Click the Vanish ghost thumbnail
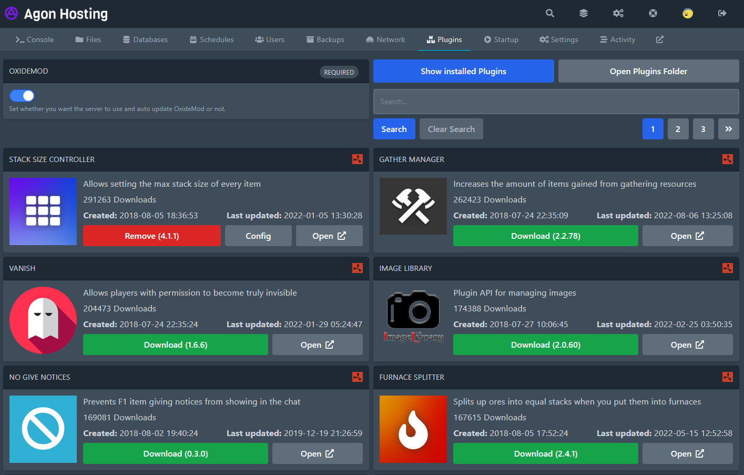Screen dimensions: 744x475 tap(43, 320)
